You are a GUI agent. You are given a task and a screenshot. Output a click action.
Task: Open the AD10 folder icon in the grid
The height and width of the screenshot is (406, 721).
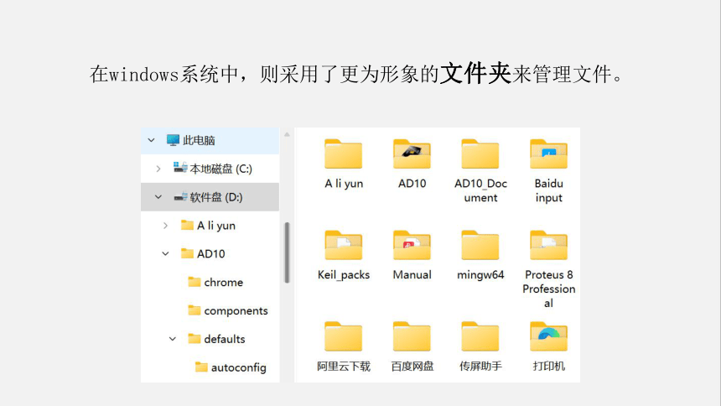coord(412,154)
